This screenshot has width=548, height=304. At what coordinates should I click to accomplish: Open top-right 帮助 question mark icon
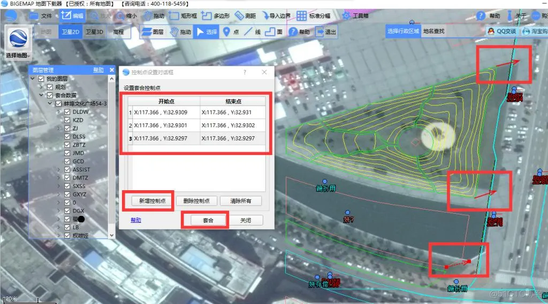coord(481,15)
